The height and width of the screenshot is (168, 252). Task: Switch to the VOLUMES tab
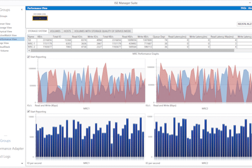(x=55, y=31)
